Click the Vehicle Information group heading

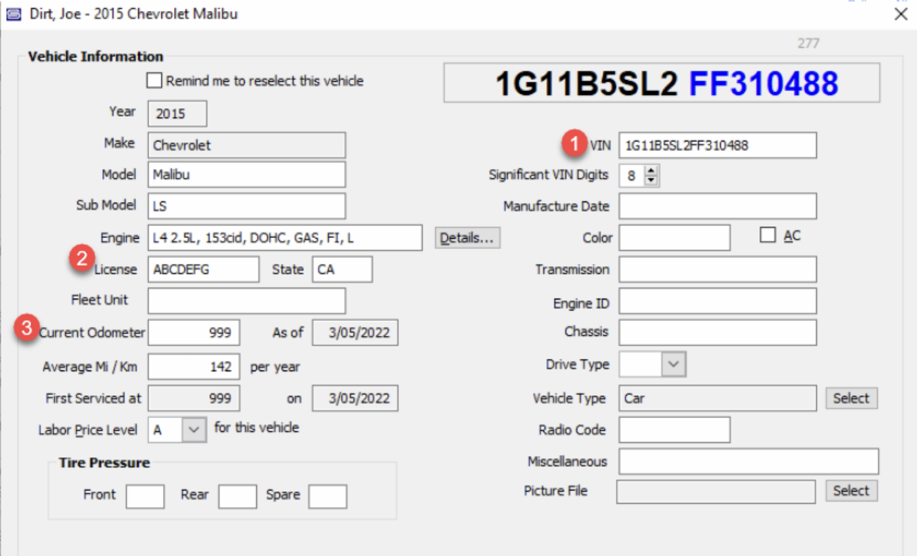tap(96, 57)
